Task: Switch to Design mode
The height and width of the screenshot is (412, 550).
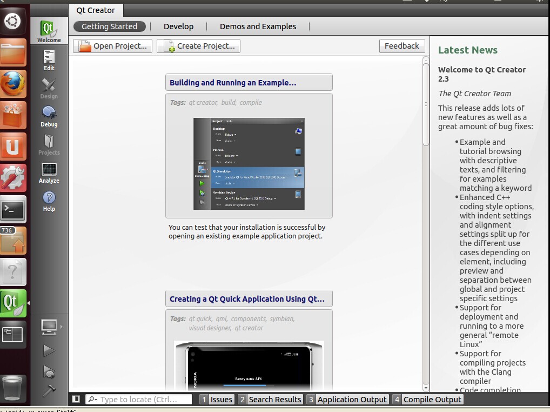Action: [49, 89]
